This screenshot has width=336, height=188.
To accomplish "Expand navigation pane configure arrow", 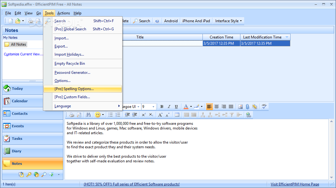I will point(59,175).
